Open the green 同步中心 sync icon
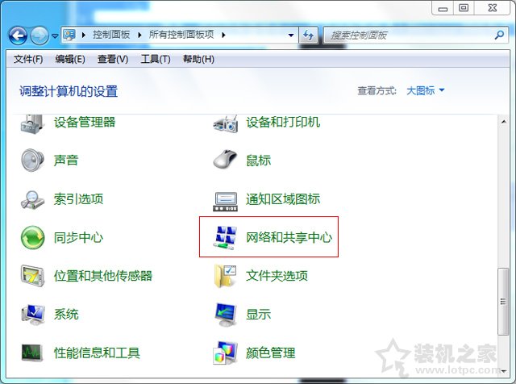 33,237
